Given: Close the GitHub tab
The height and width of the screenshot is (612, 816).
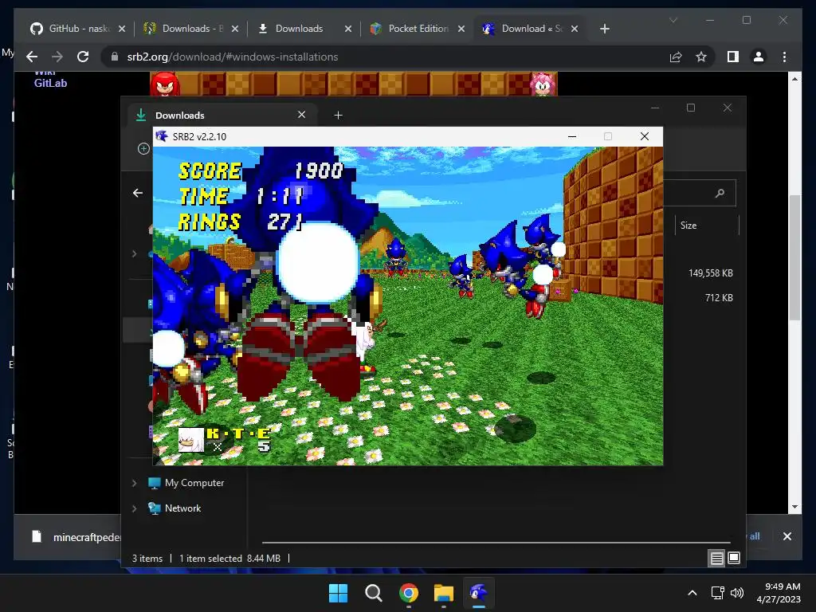Looking at the screenshot, I should point(122,29).
